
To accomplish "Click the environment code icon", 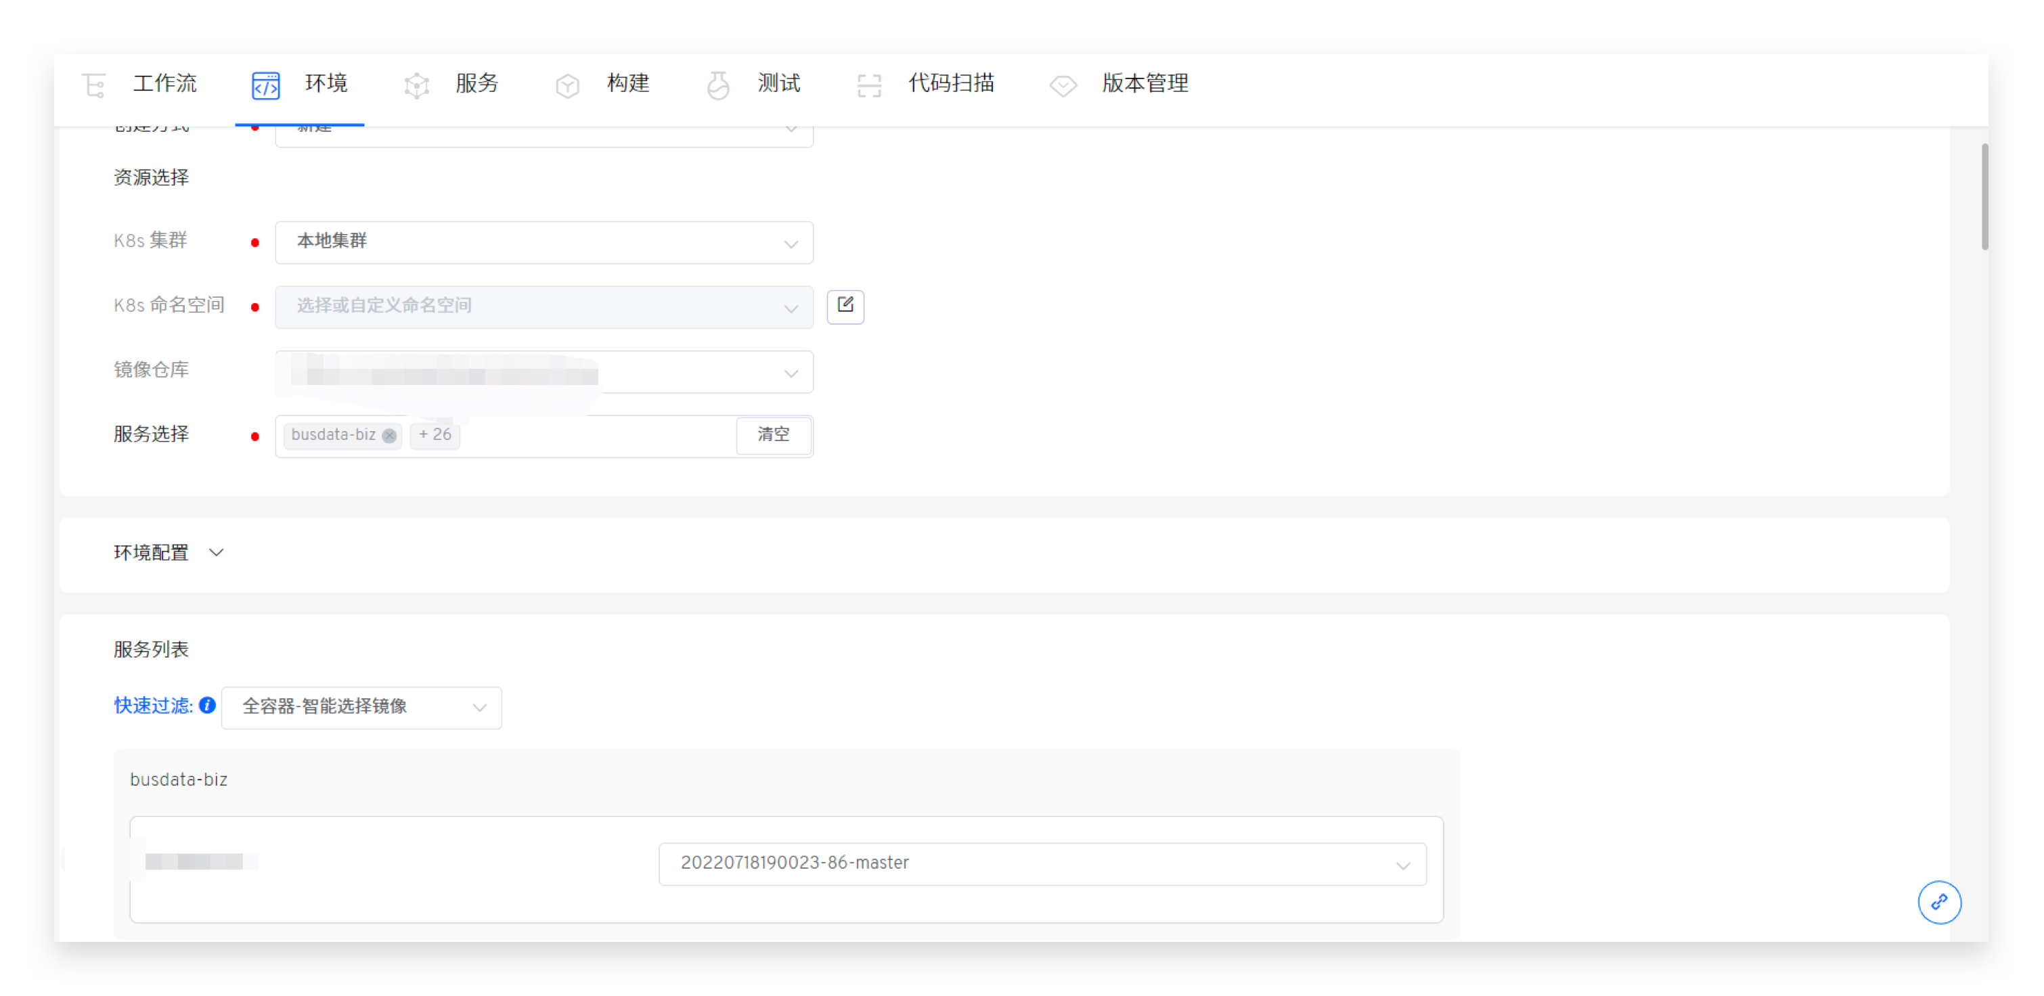I will 265,85.
